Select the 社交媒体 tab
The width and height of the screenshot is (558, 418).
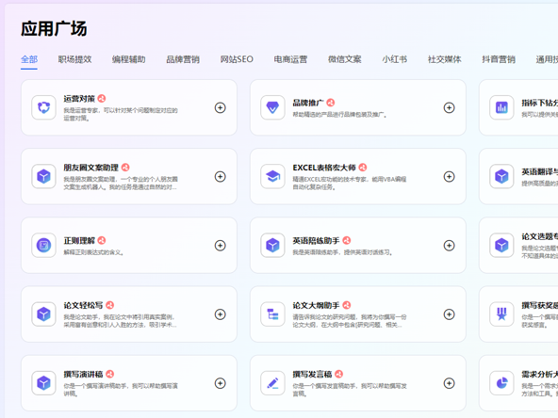[445, 59]
